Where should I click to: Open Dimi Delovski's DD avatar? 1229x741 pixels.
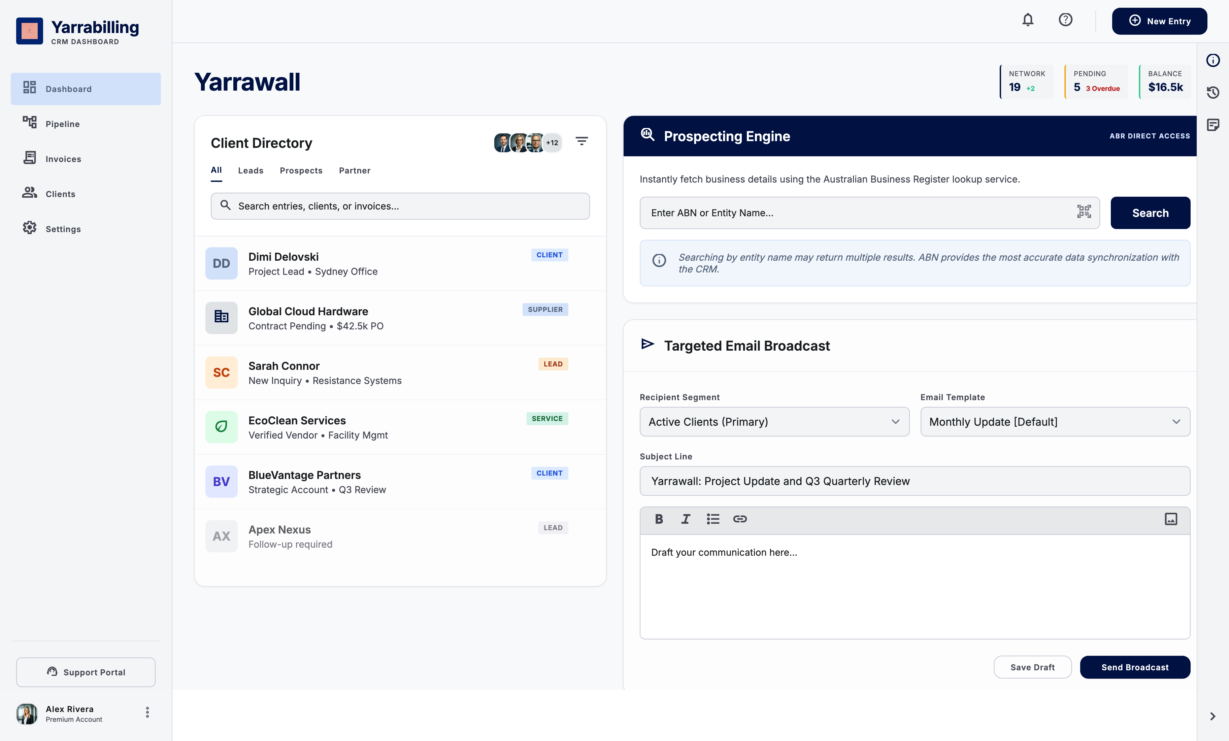point(222,263)
